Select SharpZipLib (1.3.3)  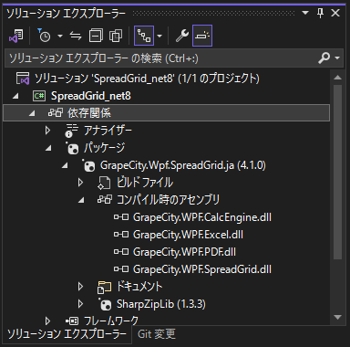pos(161,304)
